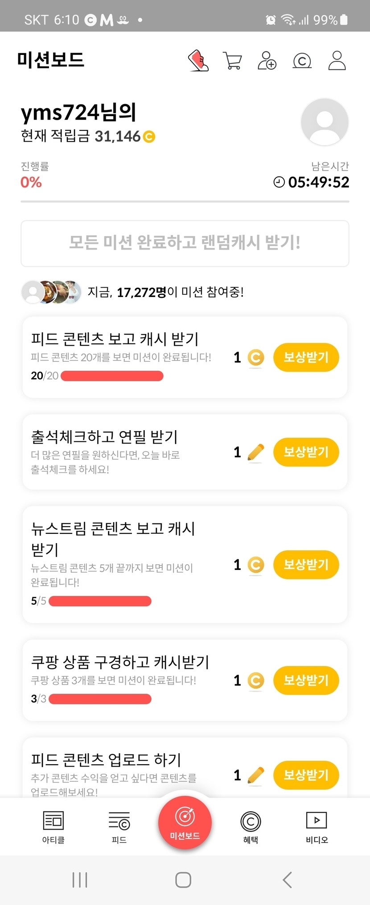370x905 pixels.
Task: Open the shopping cart
Action: click(232, 61)
